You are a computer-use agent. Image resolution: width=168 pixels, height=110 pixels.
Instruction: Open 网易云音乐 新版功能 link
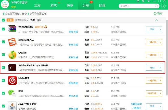[73, 83]
